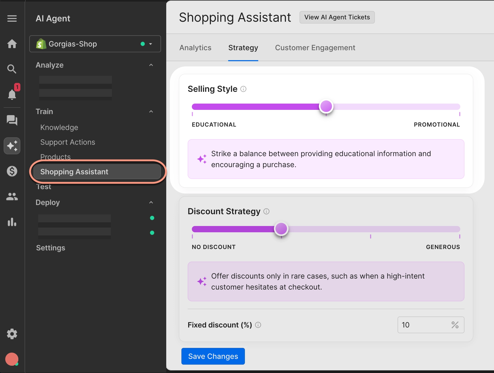The height and width of the screenshot is (373, 494).
Task: Open the tickets chat bubbles icon
Action: click(12, 120)
